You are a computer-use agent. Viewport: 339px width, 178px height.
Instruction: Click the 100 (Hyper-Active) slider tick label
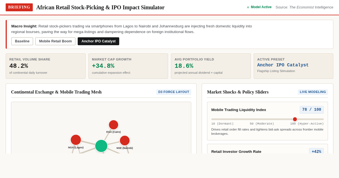pos(307,124)
